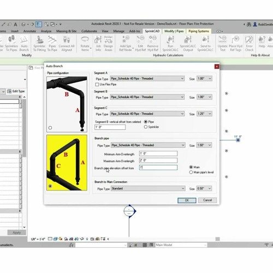Open Branch pipe Size 1.50" dropdown

204,145
